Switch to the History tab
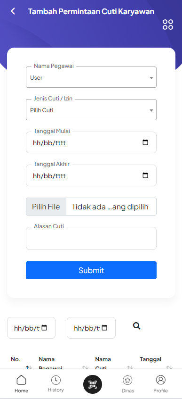The width and height of the screenshot is (182, 399). coord(56,384)
